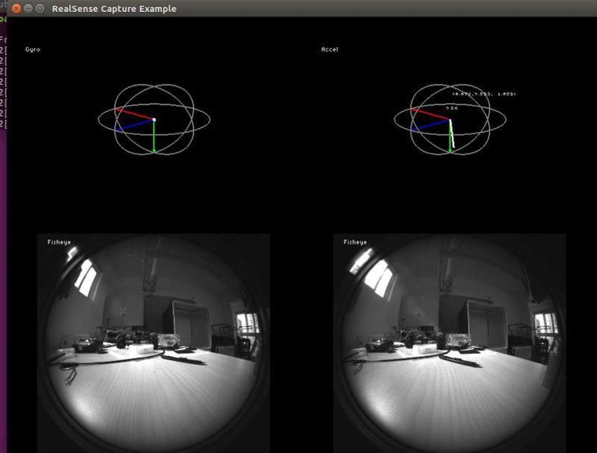Click the accel coordinate readout text

(484, 94)
